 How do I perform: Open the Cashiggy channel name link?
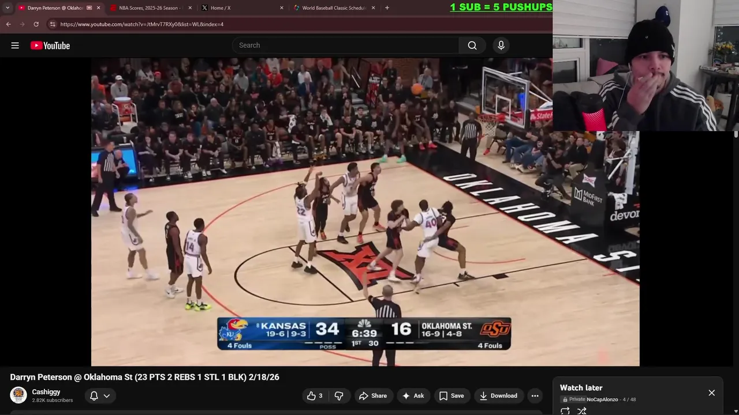pos(46,392)
